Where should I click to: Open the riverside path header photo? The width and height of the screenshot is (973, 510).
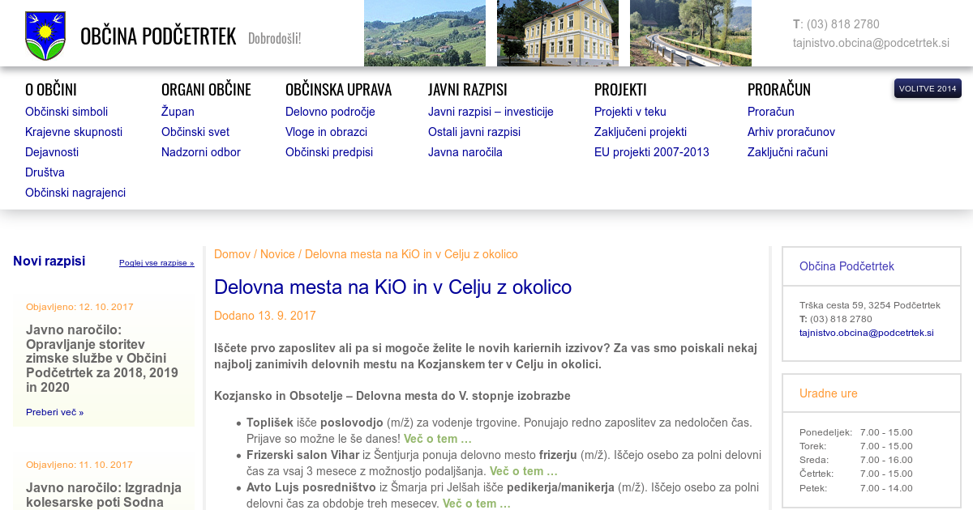click(x=690, y=33)
